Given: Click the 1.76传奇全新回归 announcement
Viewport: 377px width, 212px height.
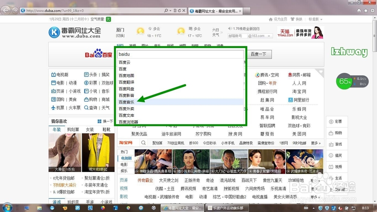Looking at the screenshot, I should coord(246,29).
